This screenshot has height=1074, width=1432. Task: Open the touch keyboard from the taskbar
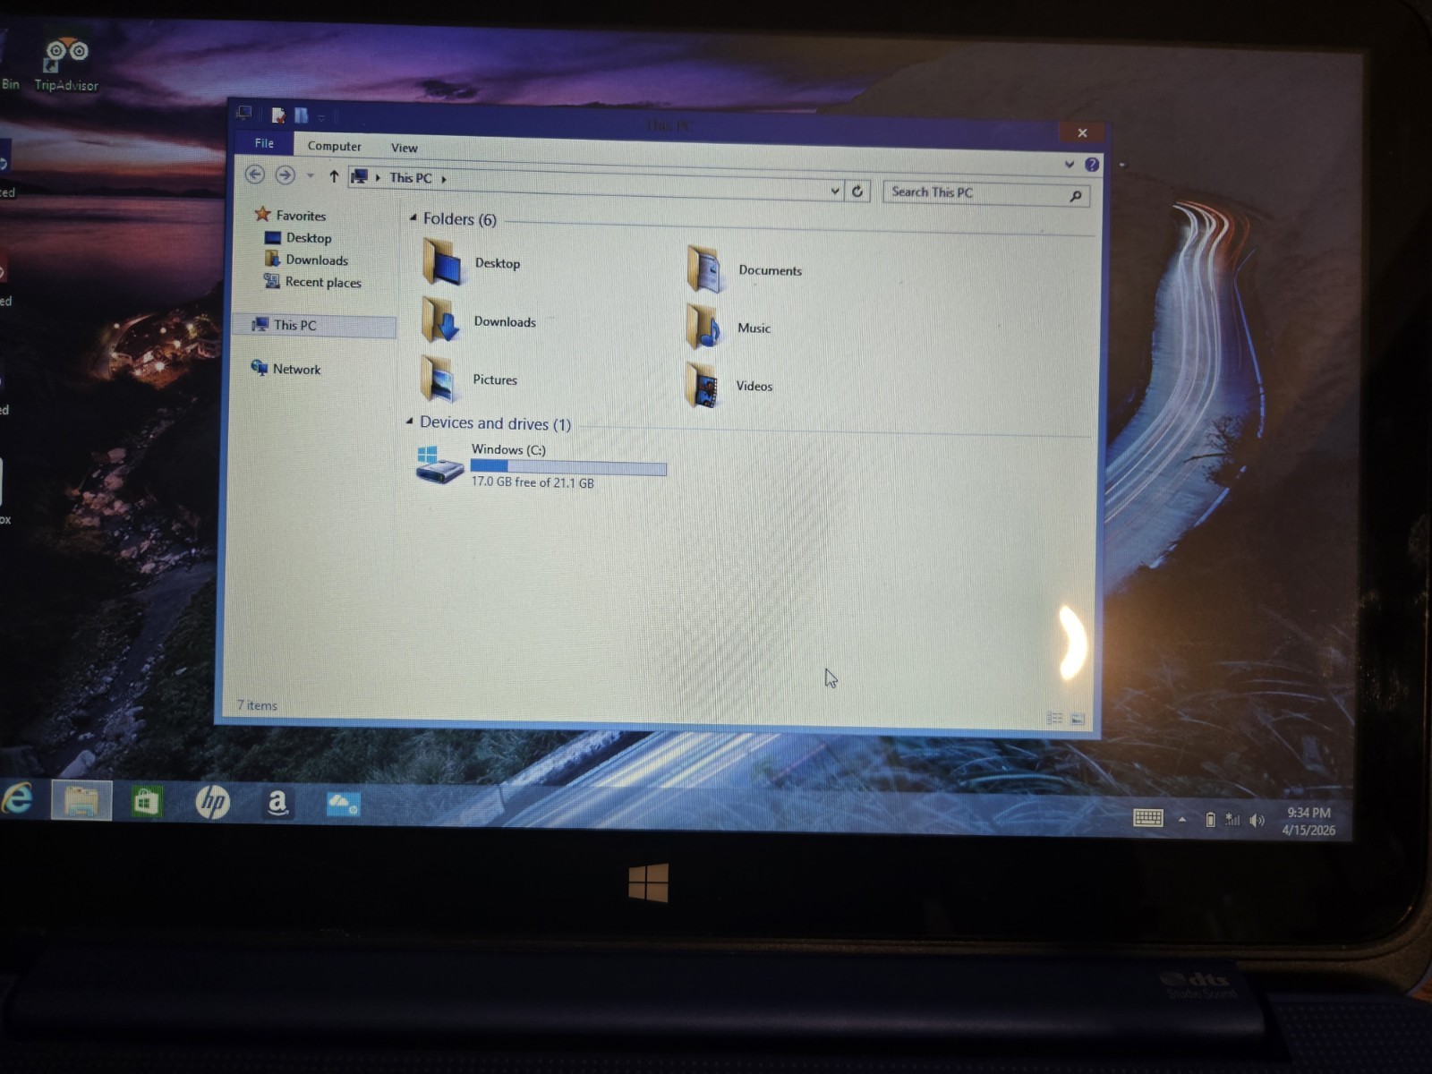pyautogui.click(x=1148, y=817)
